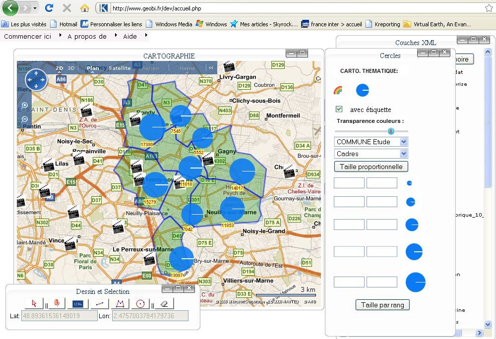Click the rainbow color theme icon
The width and height of the screenshot is (496, 339).
coord(338,90)
